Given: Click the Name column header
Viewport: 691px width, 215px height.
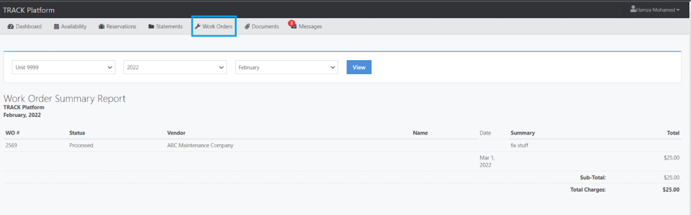Looking at the screenshot, I should click(x=420, y=133).
